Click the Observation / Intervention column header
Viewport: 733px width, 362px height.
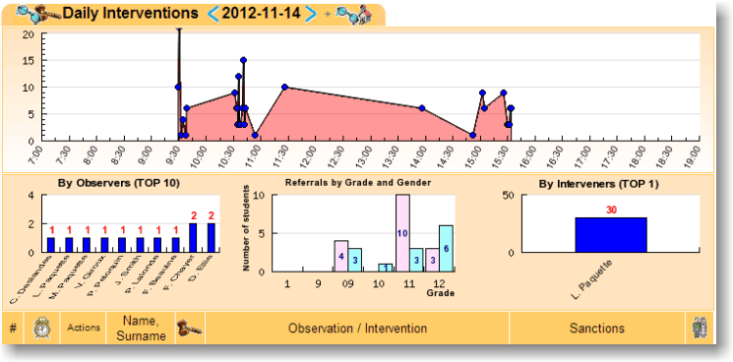point(357,328)
